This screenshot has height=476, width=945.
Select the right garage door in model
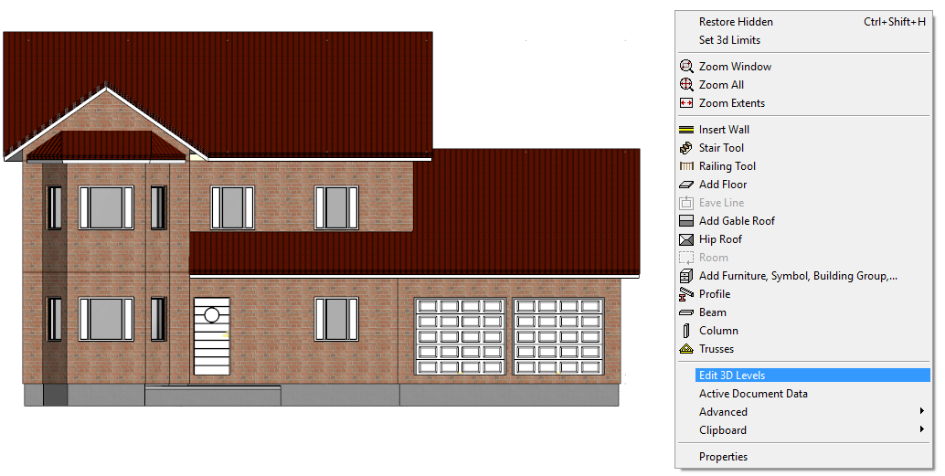558,336
